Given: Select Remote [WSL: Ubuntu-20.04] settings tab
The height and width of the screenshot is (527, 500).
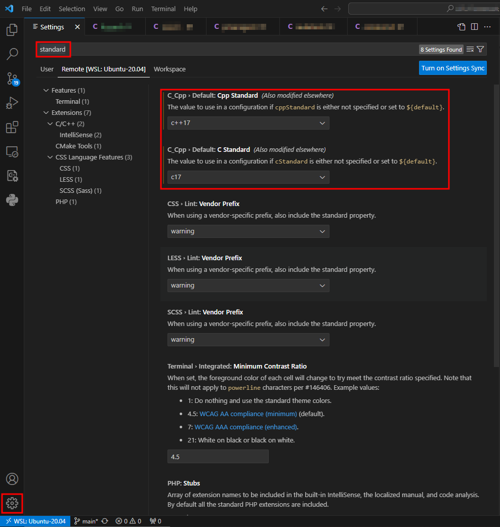Looking at the screenshot, I should click(x=104, y=69).
